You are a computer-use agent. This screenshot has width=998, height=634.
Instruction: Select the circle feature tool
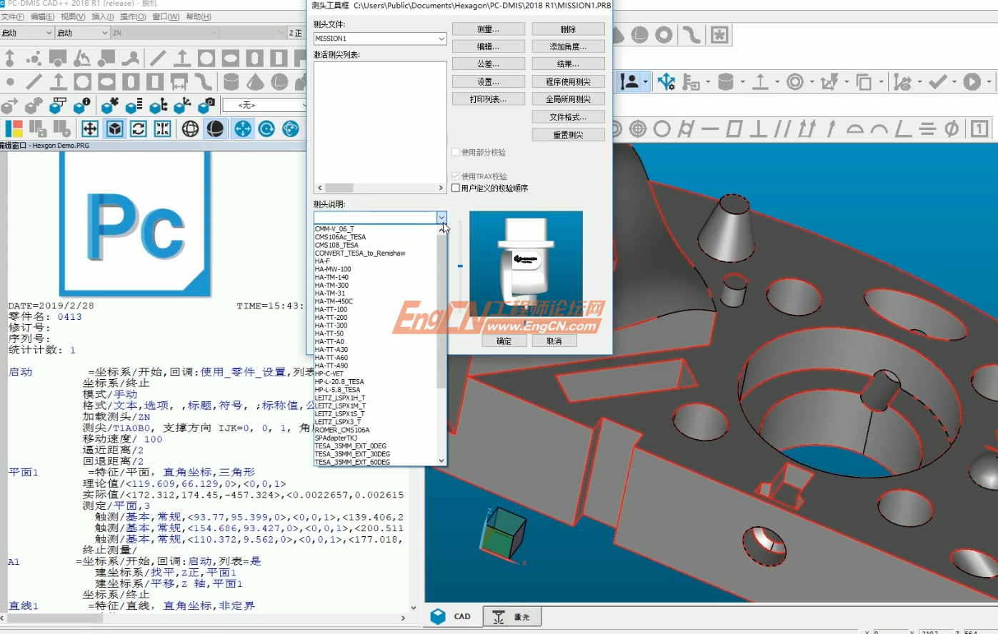[x=82, y=81]
